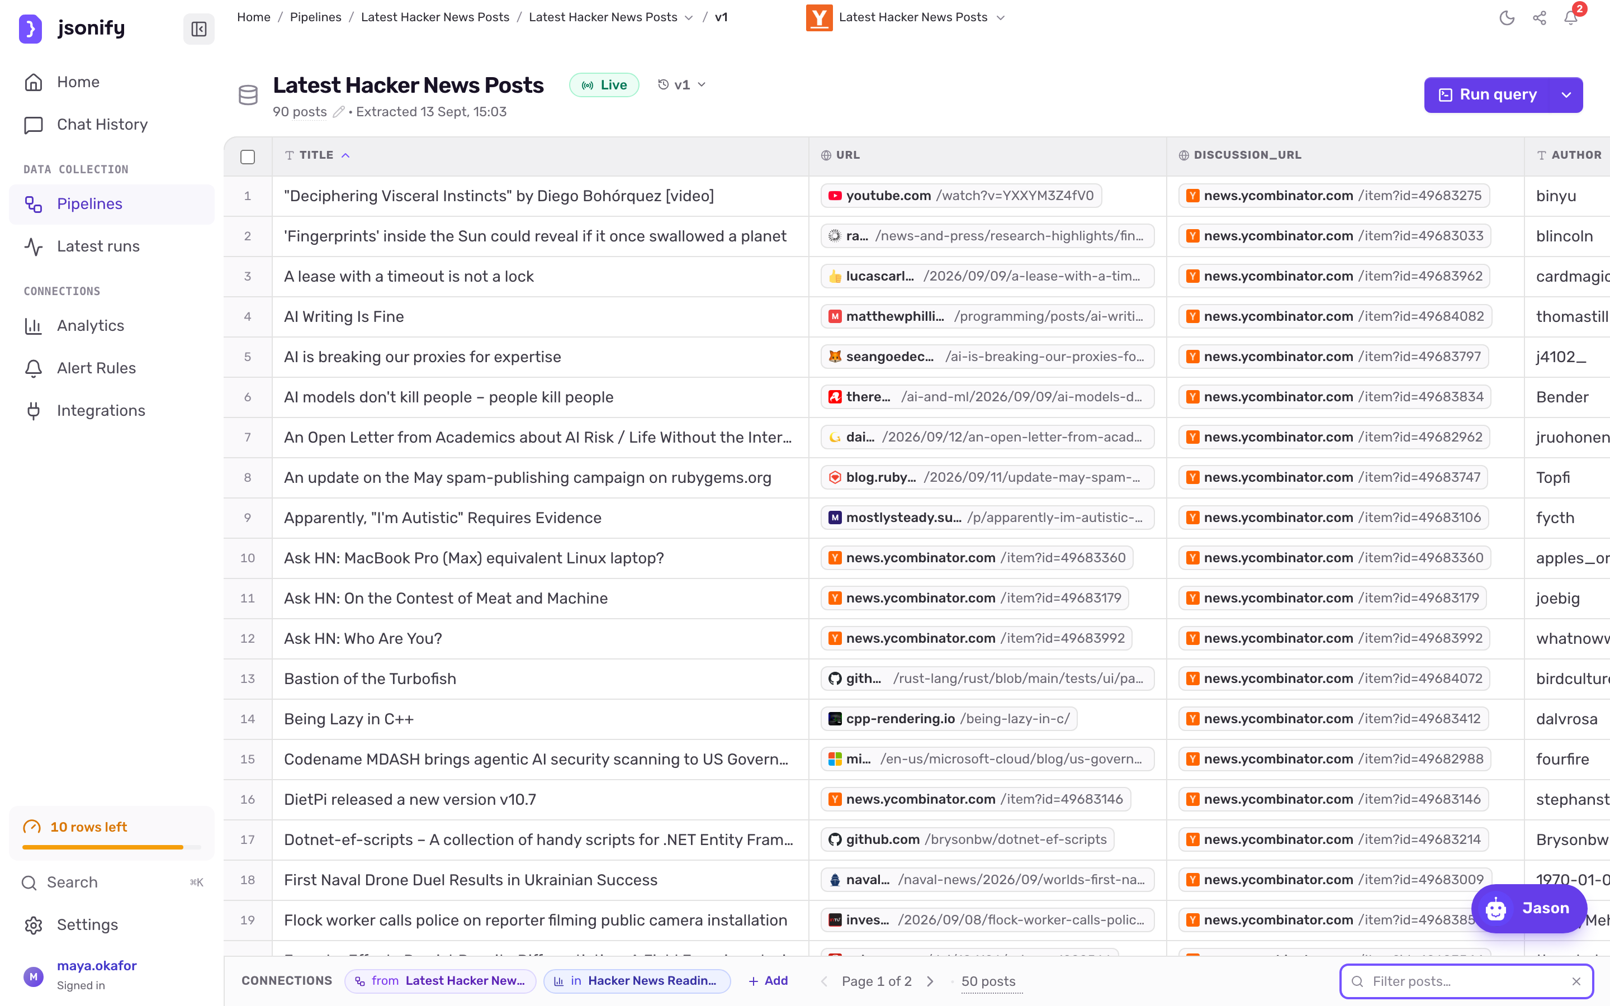
Task: Toggle dark mode moon icon
Action: (x=1507, y=18)
